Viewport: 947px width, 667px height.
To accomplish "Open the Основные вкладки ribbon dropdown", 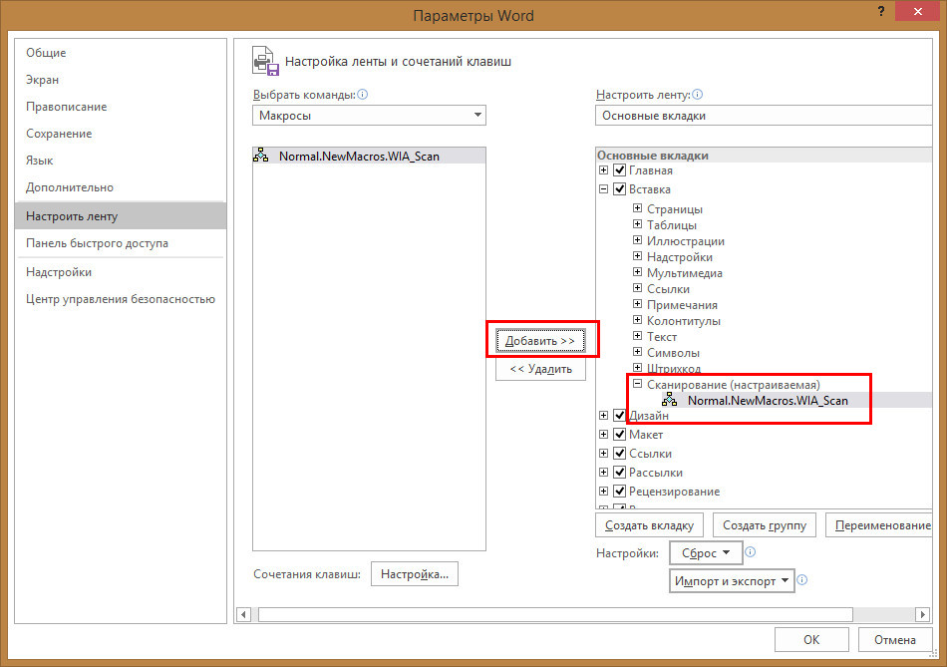I will [764, 116].
